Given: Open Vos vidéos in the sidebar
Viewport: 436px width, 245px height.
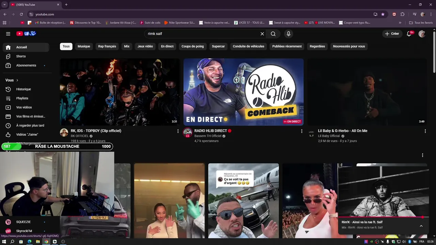Looking at the screenshot, I should [26, 107].
